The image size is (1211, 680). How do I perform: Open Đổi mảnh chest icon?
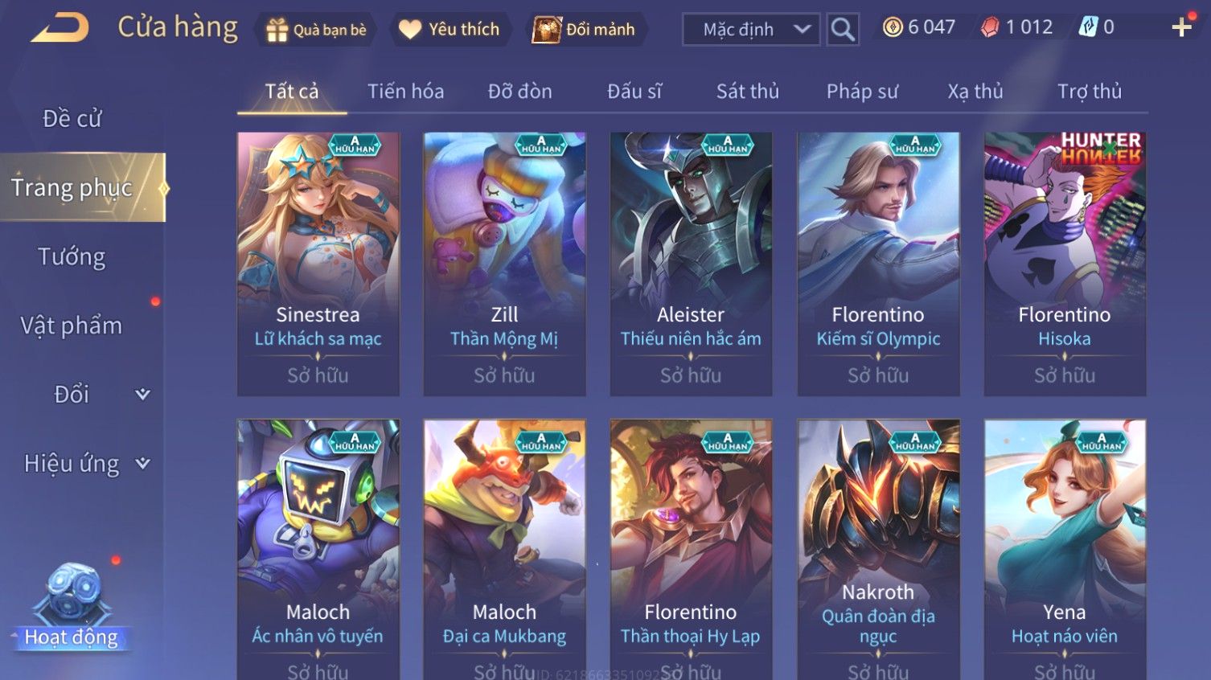546,30
